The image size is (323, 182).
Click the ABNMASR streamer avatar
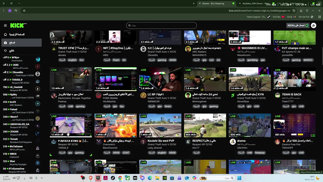pos(143,95)
